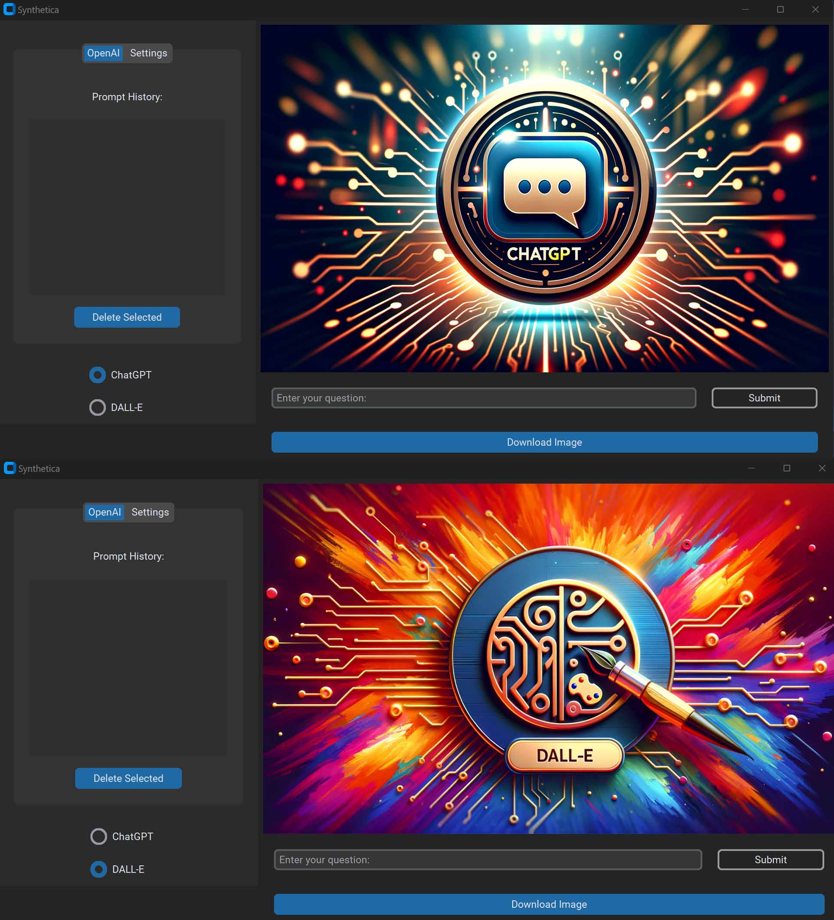834x920 pixels.
Task: Open OpenAI tab in top window
Action: tap(104, 53)
